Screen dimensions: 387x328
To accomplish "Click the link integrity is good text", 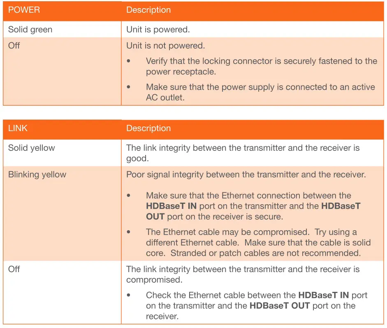I will (x=243, y=153).
